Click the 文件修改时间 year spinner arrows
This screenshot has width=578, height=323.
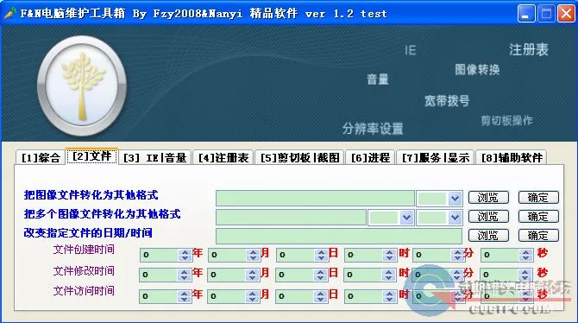point(184,275)
